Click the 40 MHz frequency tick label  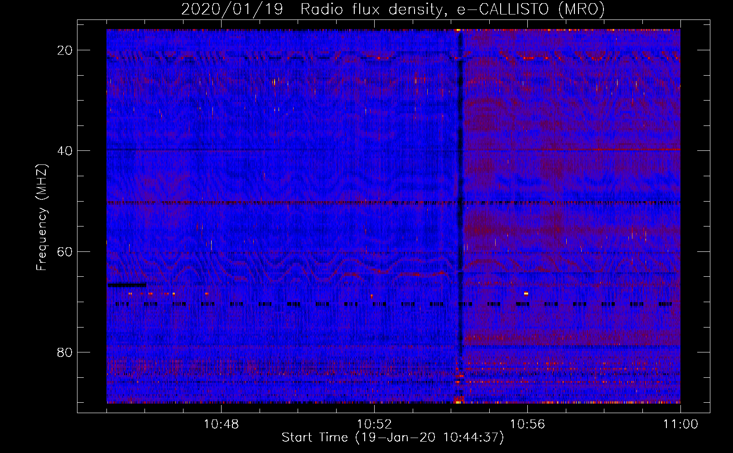tap(65, 151)
